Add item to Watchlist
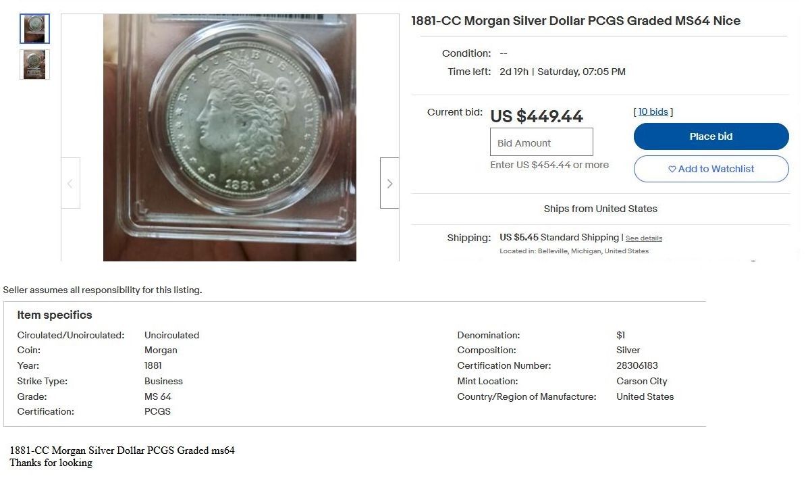Viewport: 810px width, 491px height. click(711, 169)
